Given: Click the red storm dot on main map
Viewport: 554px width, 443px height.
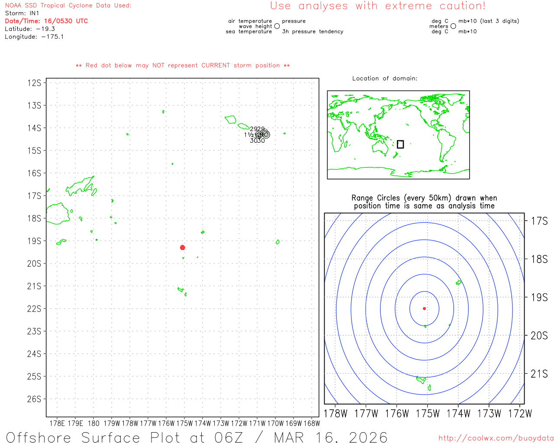Looking at the screenshot, I should (183, 247).
